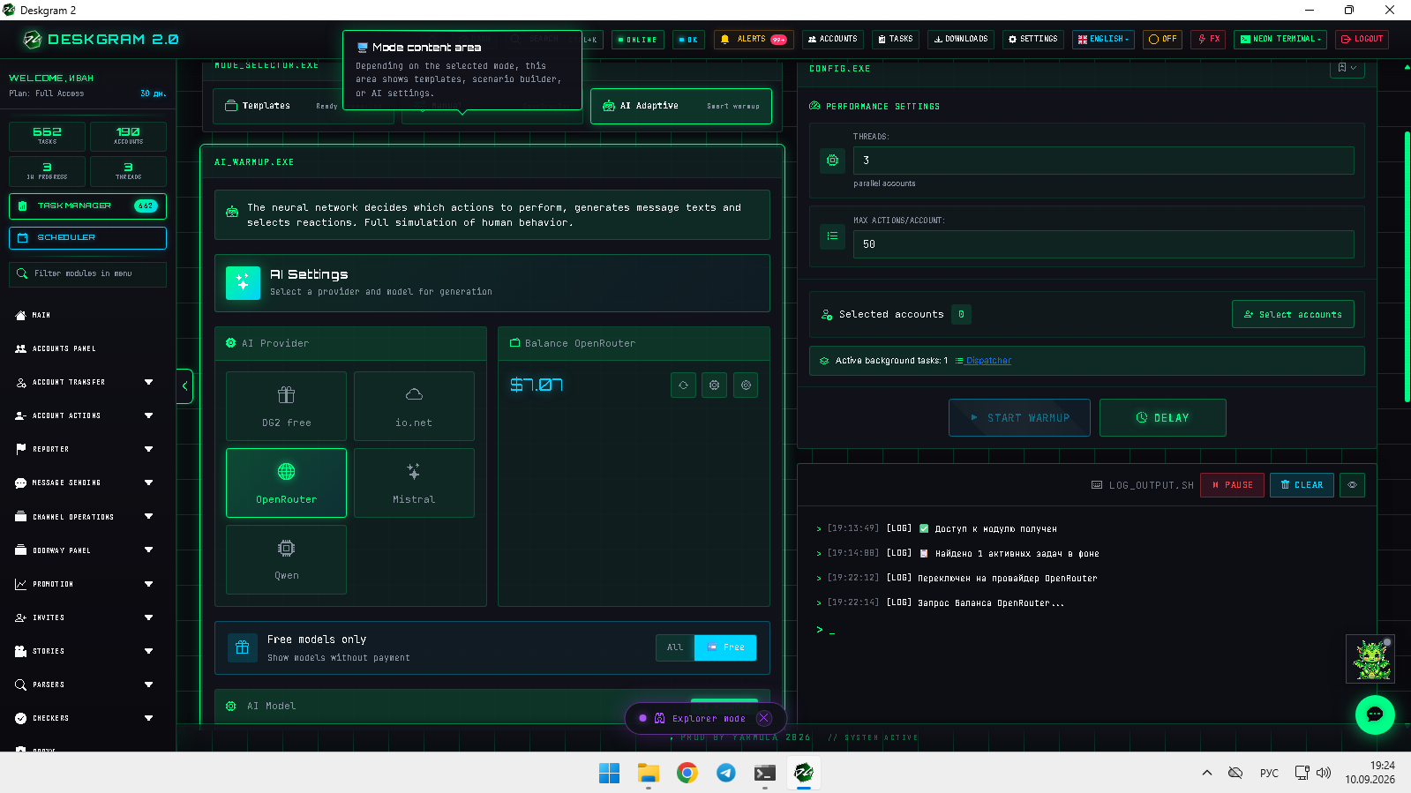Viewport: 1411px width, 793px height.
Task: Toggle the log visibility eye icon
Action: (1352, 485)
